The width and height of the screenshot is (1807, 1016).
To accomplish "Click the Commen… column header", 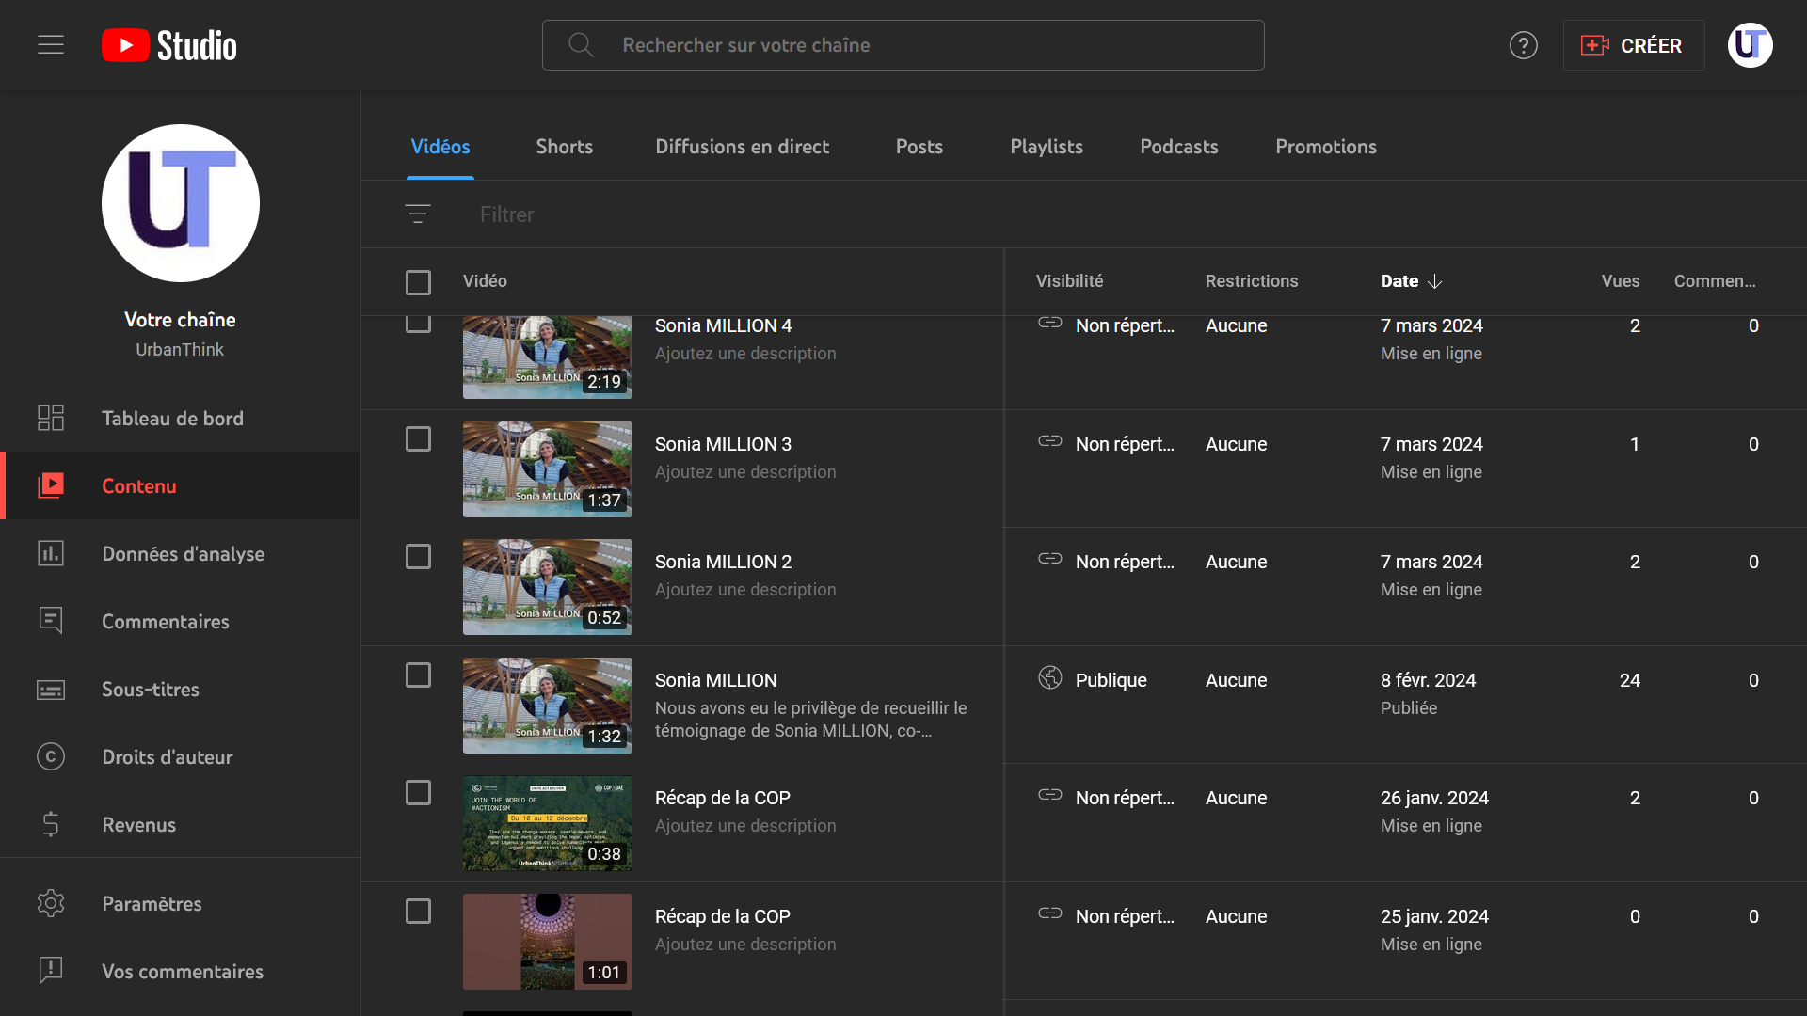I will [x=1715, y=281].
